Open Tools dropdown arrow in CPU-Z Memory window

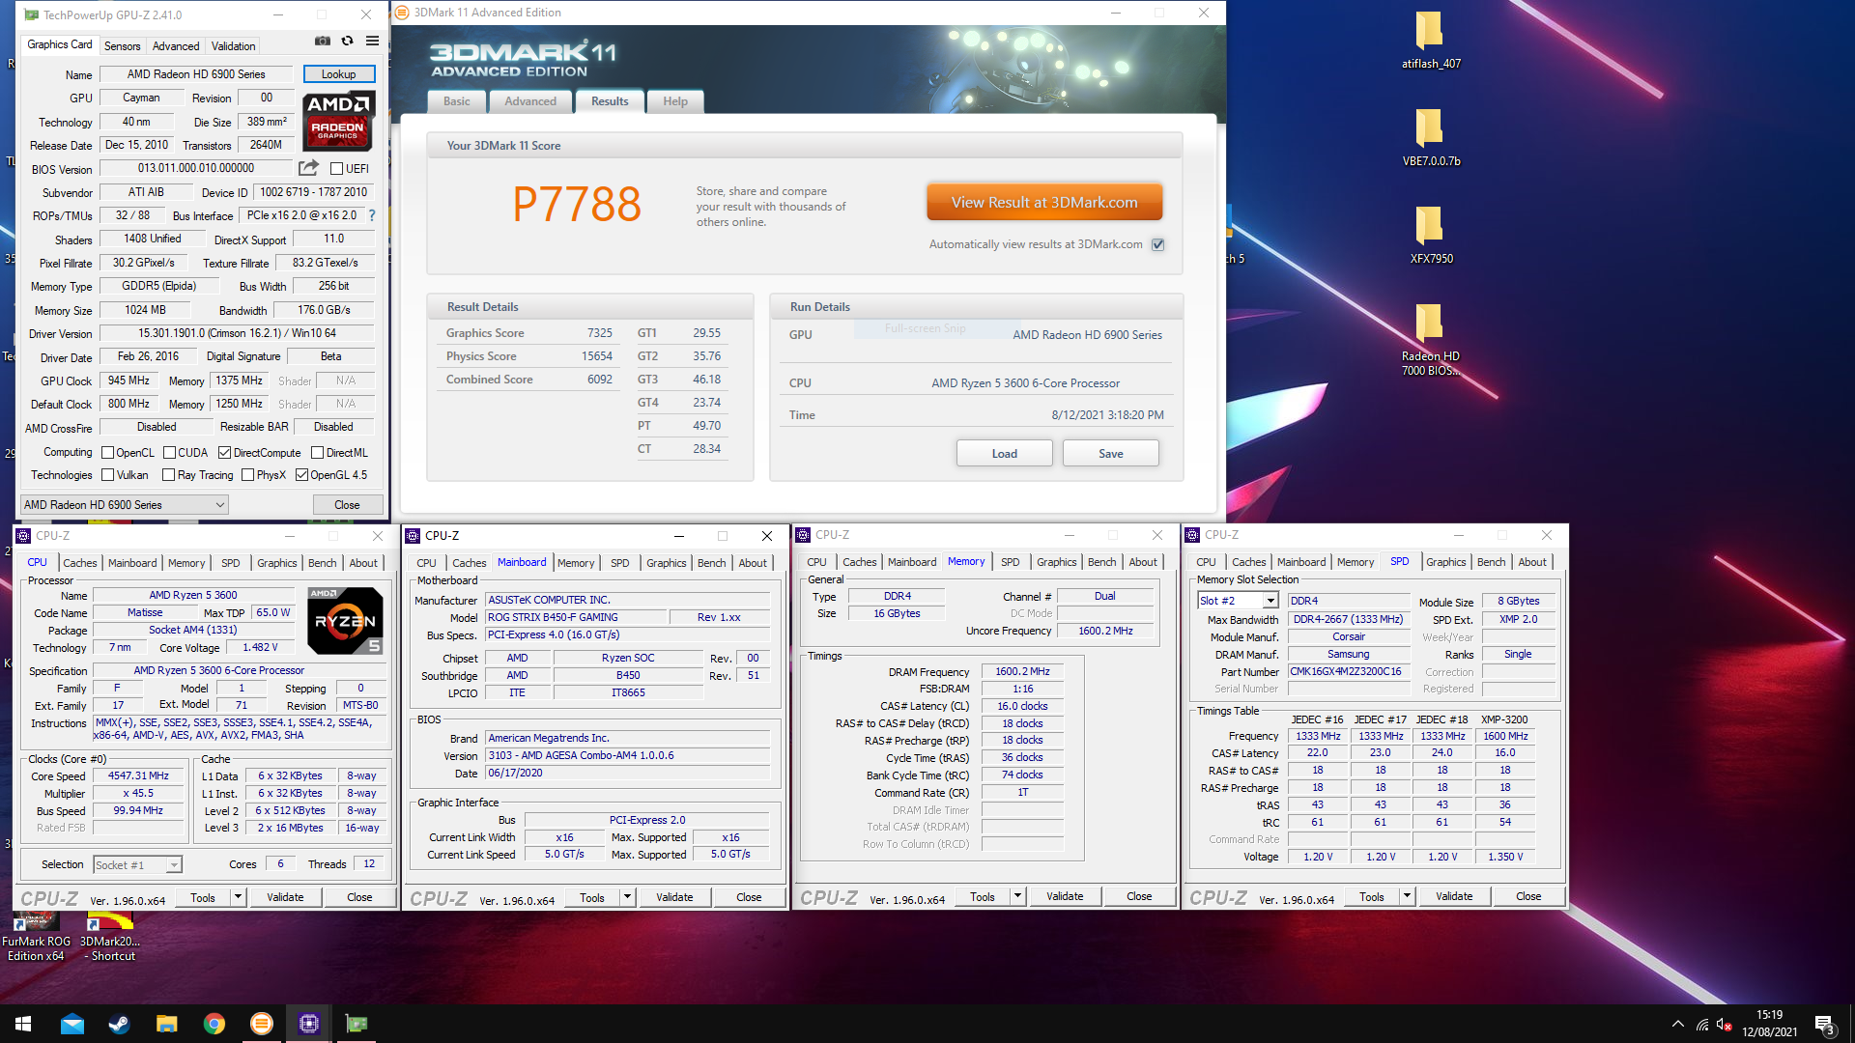(1017, 896)
